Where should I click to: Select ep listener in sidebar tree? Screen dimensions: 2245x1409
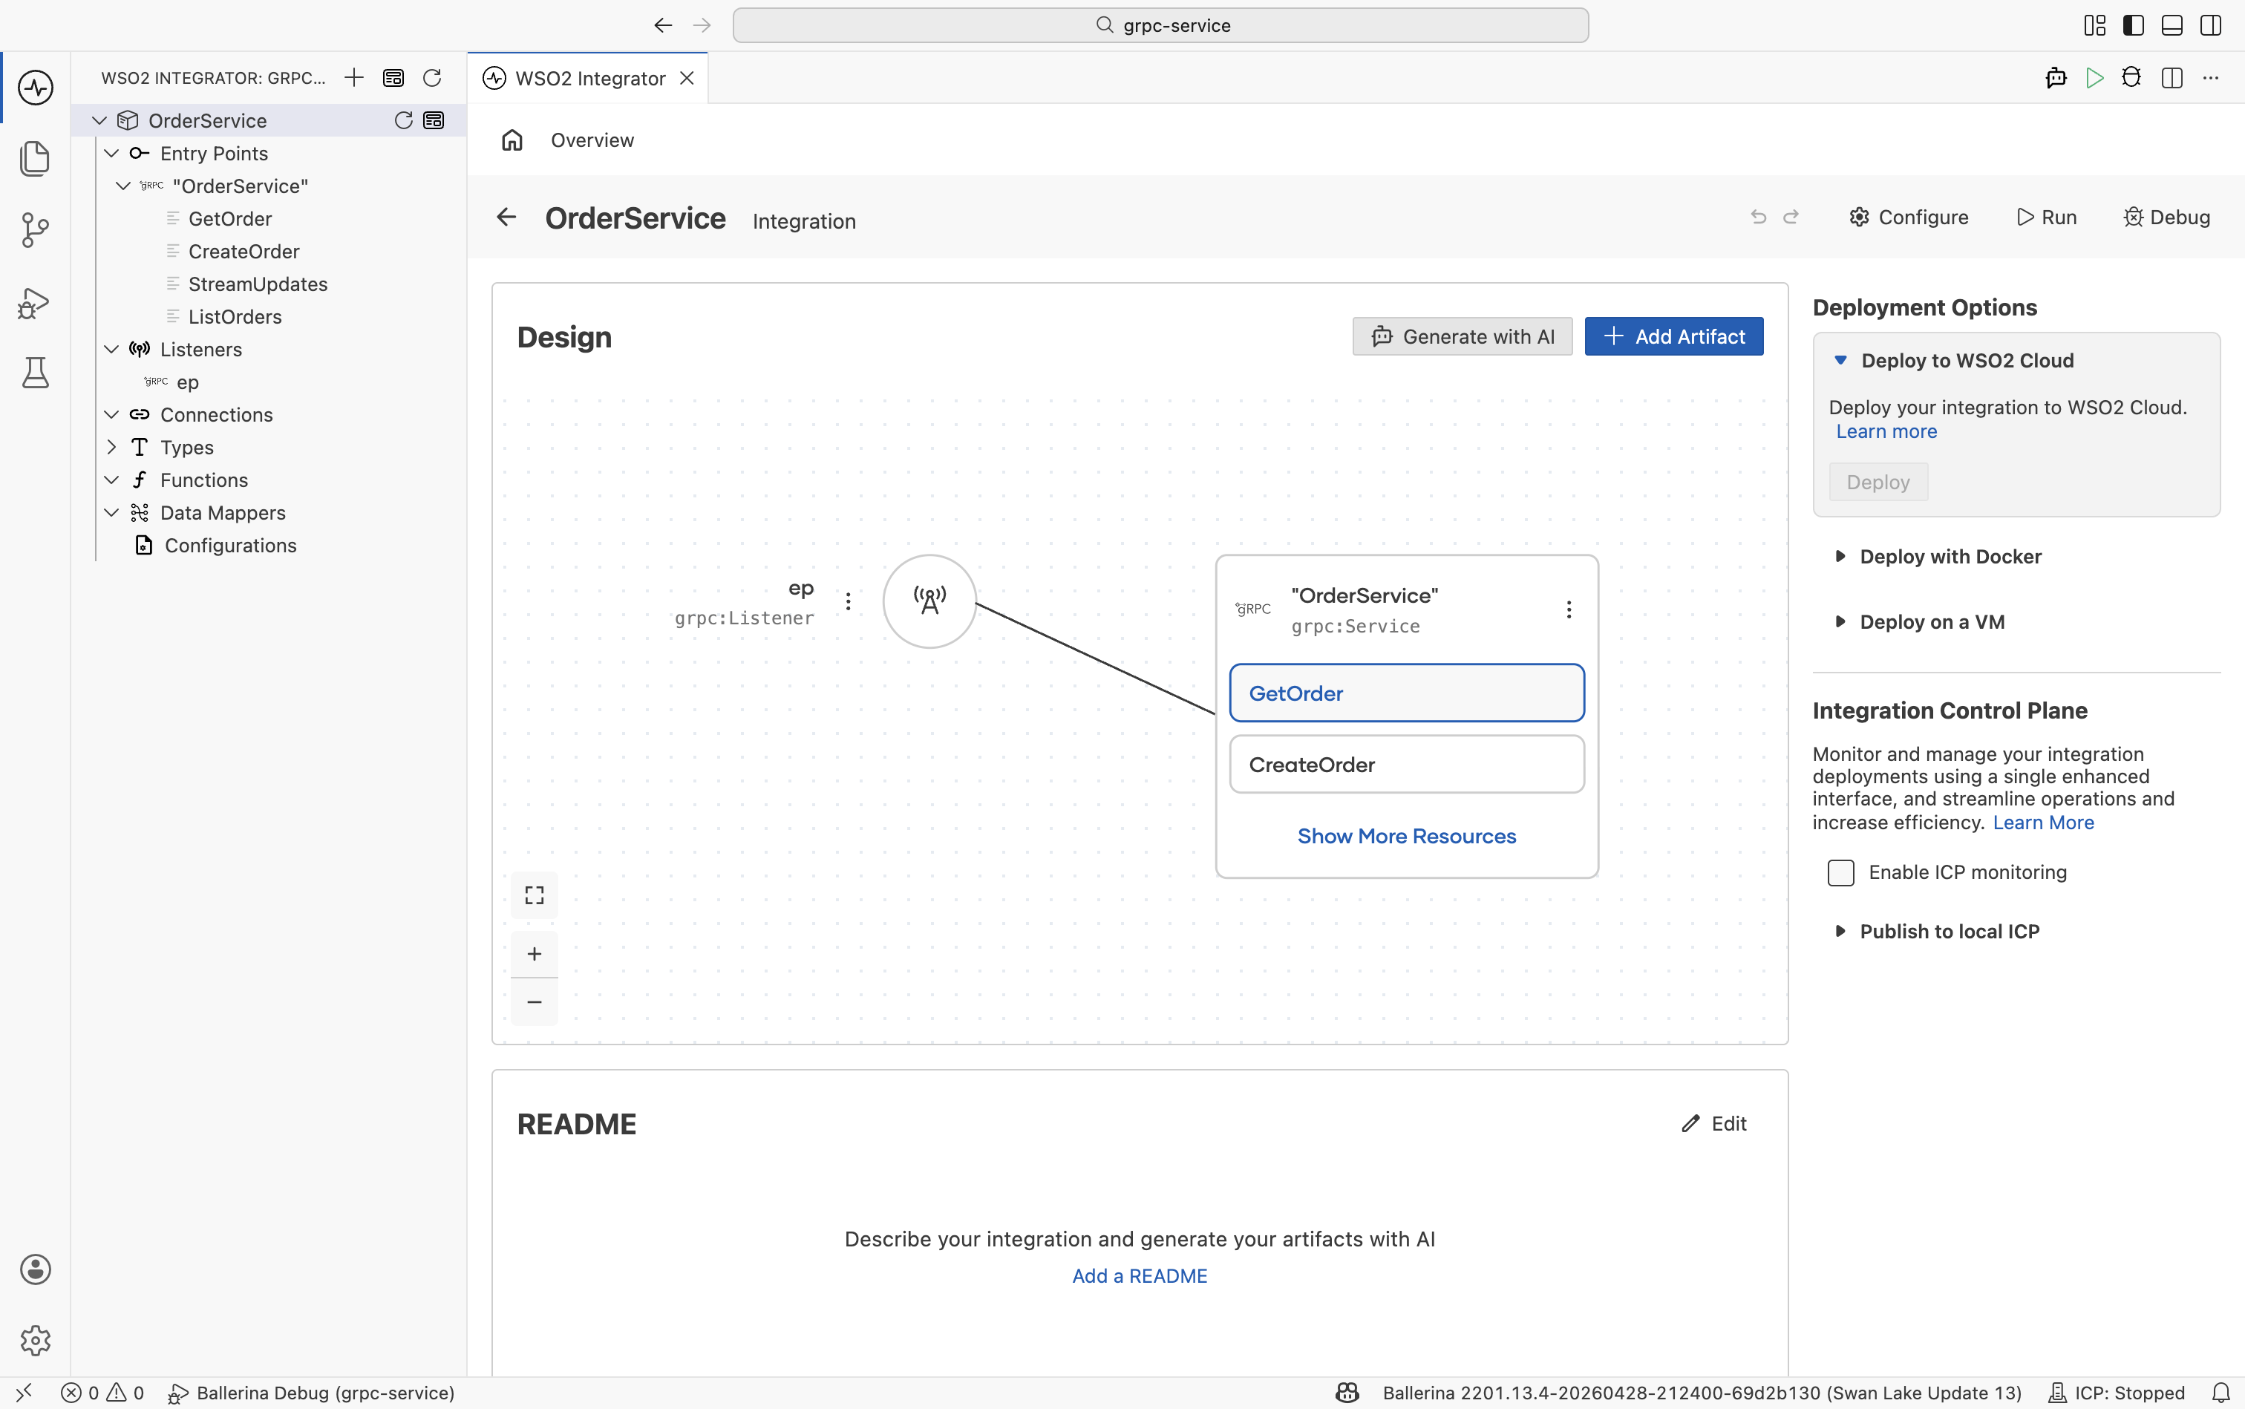coord(187,382)
